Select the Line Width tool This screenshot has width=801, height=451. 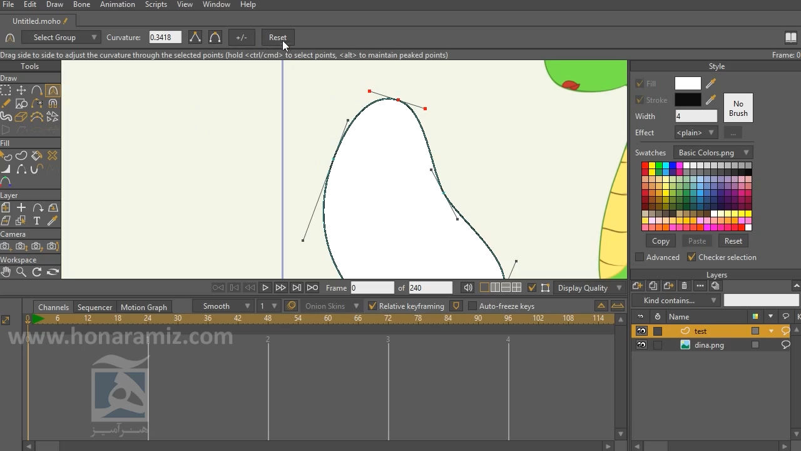[x=6, y=168]
